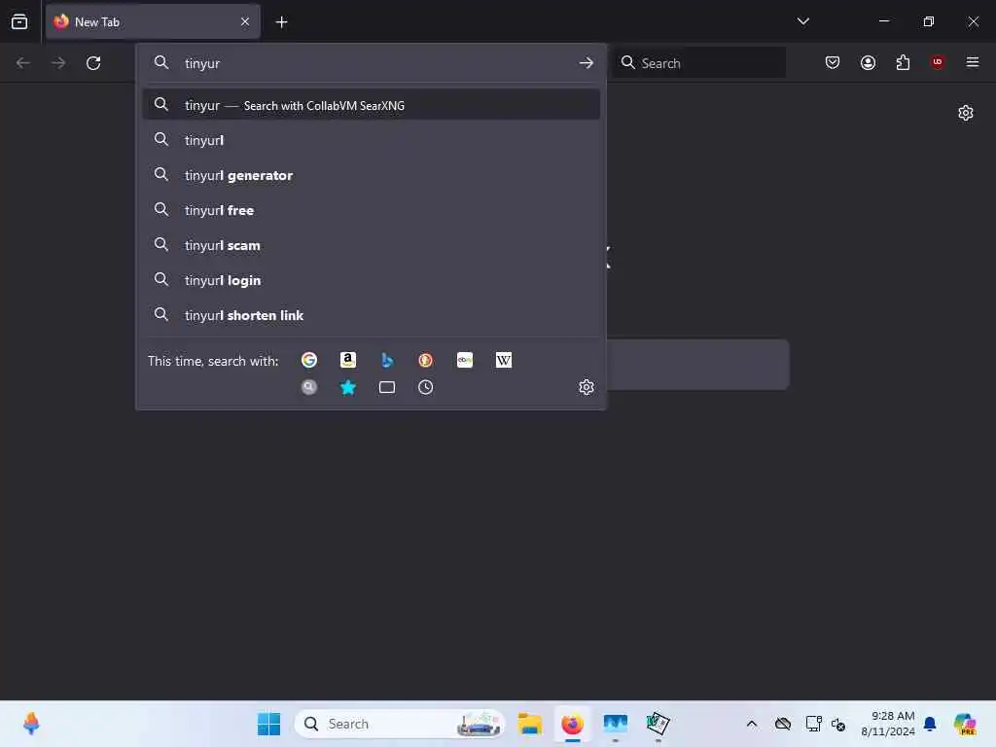Search with Google this time
The height and width of the screenshot is (747, 996).
[309, 360]
